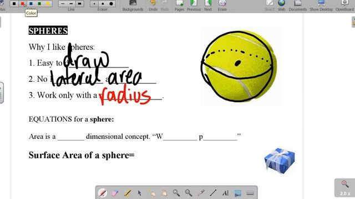The height and width of the screenshot is (199, 355).
Task: Select the Capture part of screen tool
Action: click(238, 193)
